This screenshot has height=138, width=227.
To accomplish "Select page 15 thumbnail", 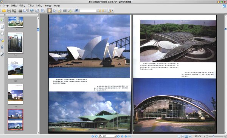I will [x=16, y=68].
